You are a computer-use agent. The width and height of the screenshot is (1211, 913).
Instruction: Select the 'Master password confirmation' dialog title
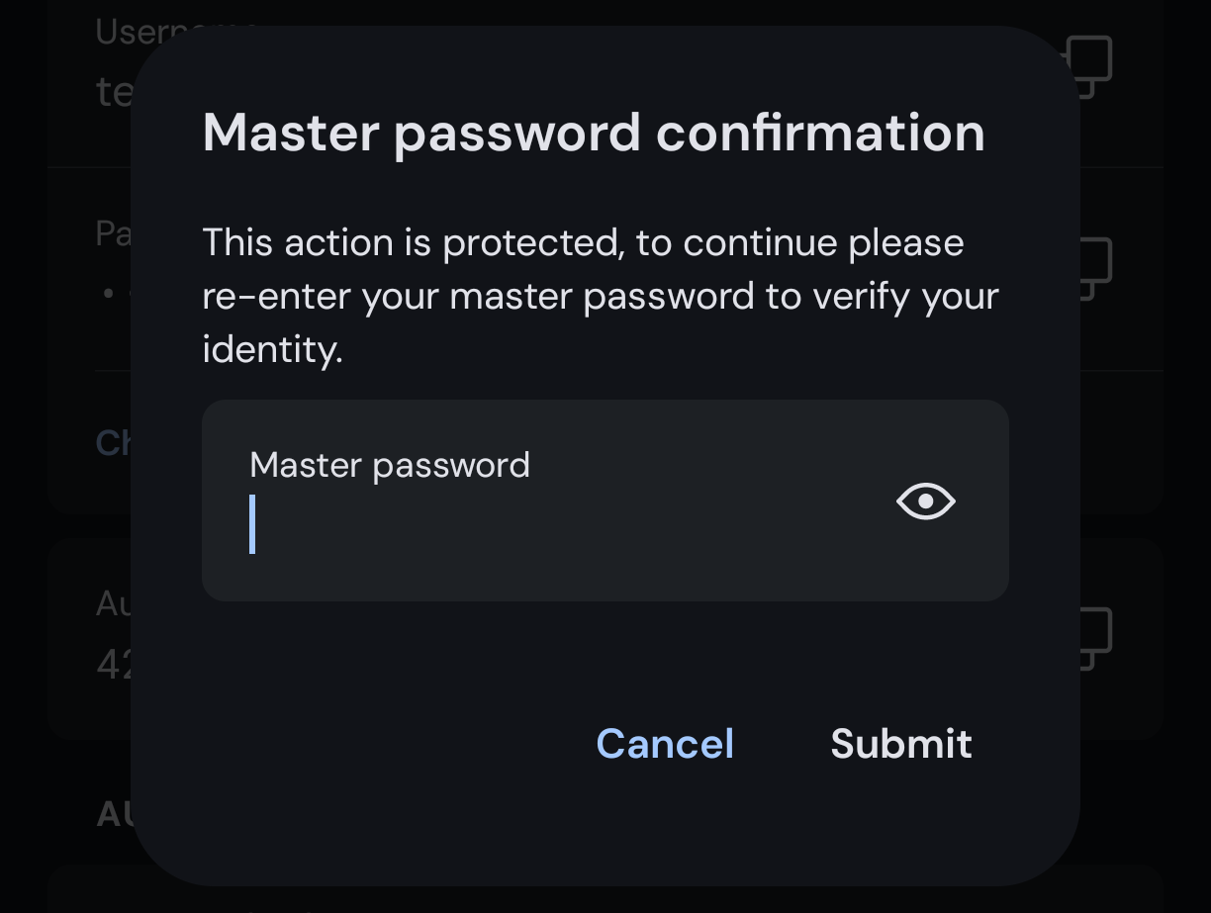(594, 133)
